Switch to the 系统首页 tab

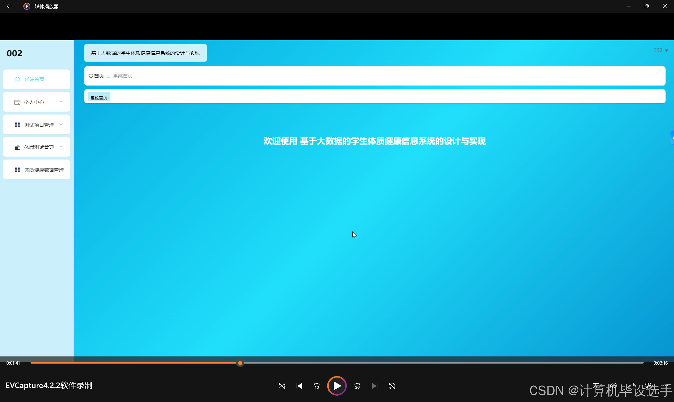point(99,97)
